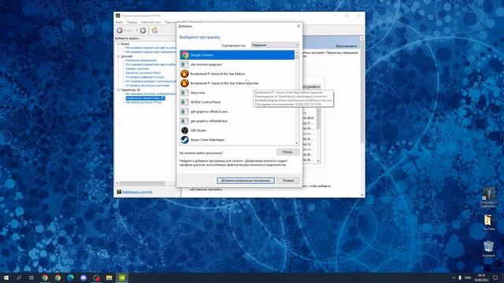This screenshot has width=504, height=283.
Task: Open the Рабочий стол menu
Action: (150, 22)
